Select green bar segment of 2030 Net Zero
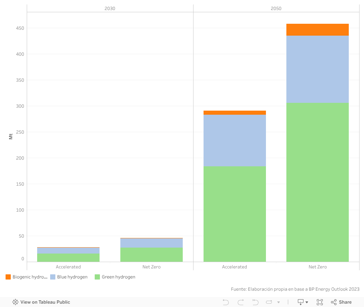This screenshot has height=307, width=364. (x=152, y=255)
